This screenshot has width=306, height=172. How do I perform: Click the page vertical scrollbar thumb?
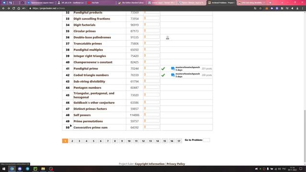coord(305,136)
